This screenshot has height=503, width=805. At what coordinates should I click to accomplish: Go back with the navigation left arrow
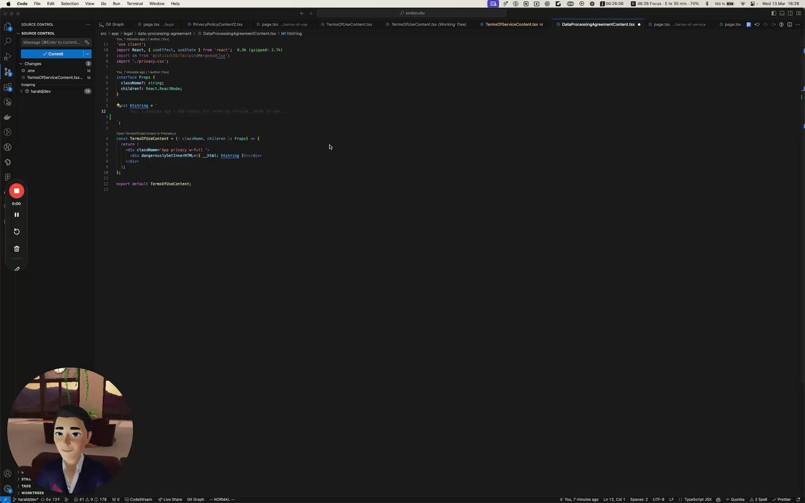click(x=302, y=13)
